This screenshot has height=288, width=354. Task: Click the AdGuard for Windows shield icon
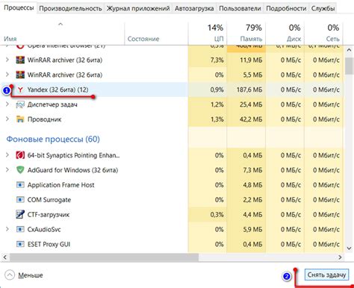tap(20, 170)
